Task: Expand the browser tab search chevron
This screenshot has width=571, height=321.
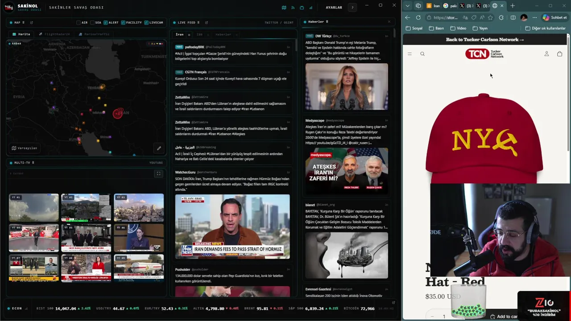Action: tap(407, 6)
